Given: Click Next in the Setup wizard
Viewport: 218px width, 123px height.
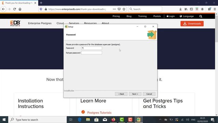Looking at the screenshot, I should 135,94.
